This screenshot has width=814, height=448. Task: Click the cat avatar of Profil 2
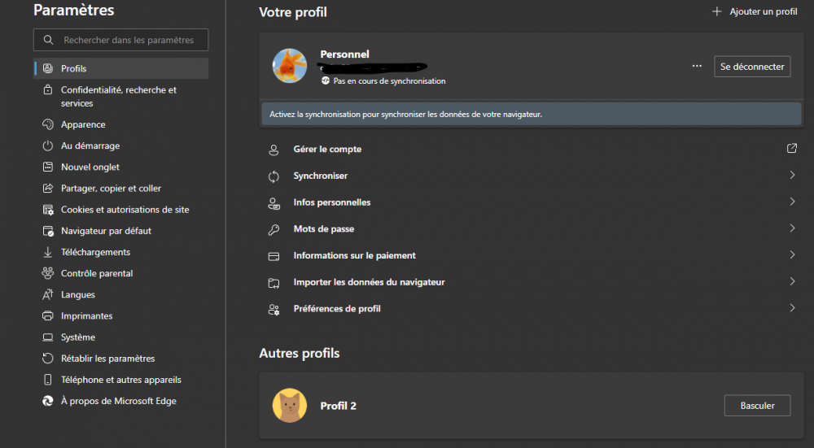click(290, 406)
